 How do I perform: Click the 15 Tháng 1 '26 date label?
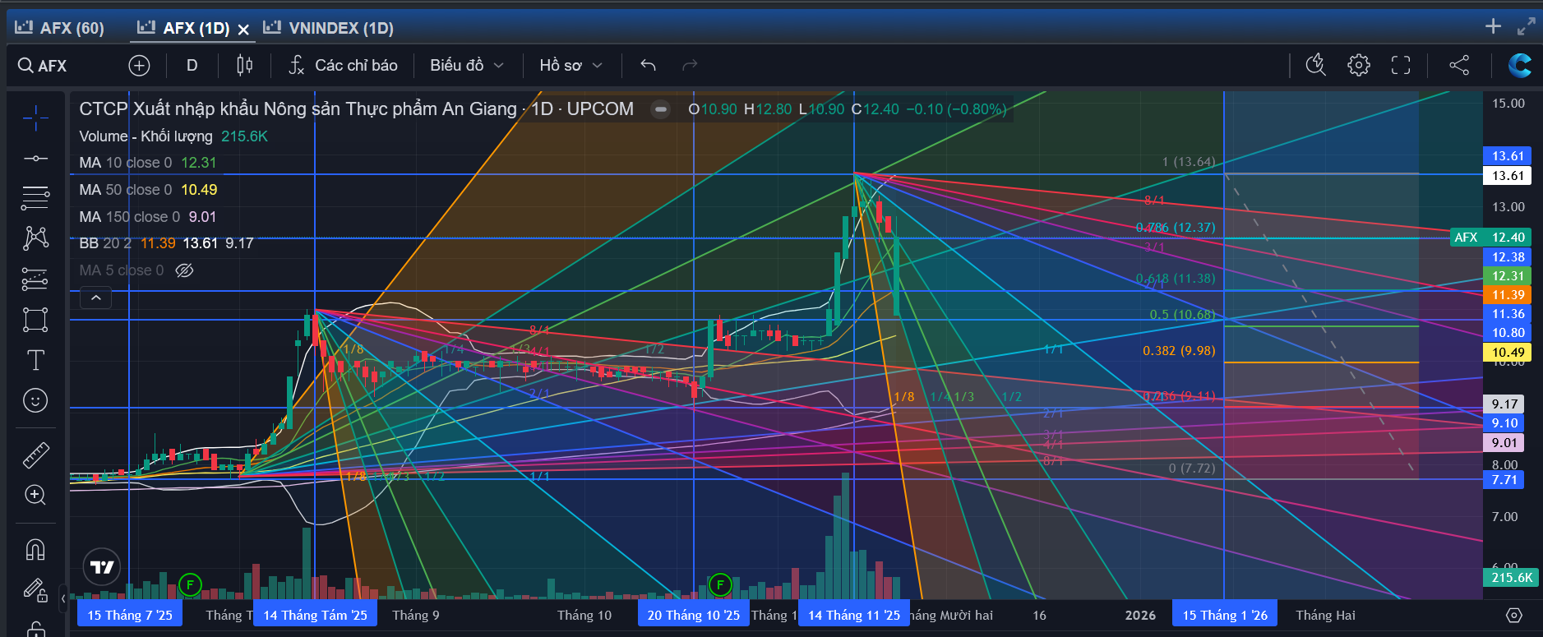(x=1225, y=615)
